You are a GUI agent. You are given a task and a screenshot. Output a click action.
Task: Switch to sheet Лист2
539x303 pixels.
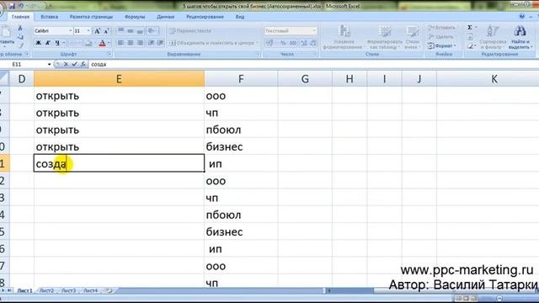[46, 291]
